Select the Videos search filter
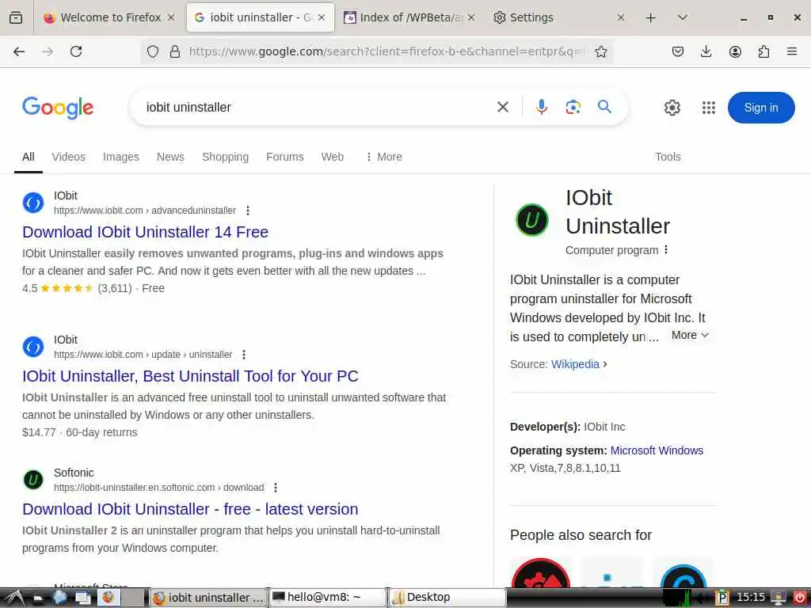811x608 pixels. click(x=69, y=157)
